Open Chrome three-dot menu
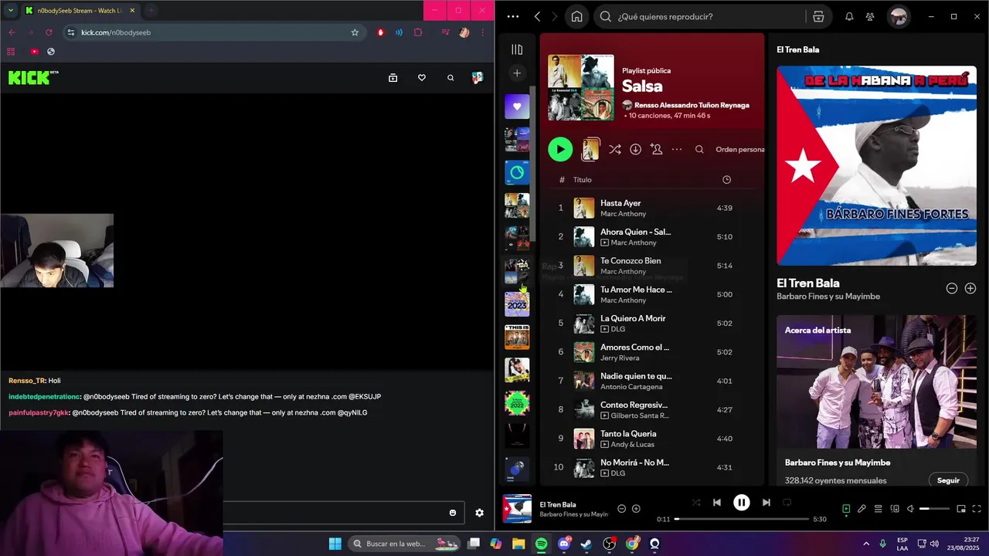The width and height of the screenshot is (989, 556). click(x=484, y=32)
